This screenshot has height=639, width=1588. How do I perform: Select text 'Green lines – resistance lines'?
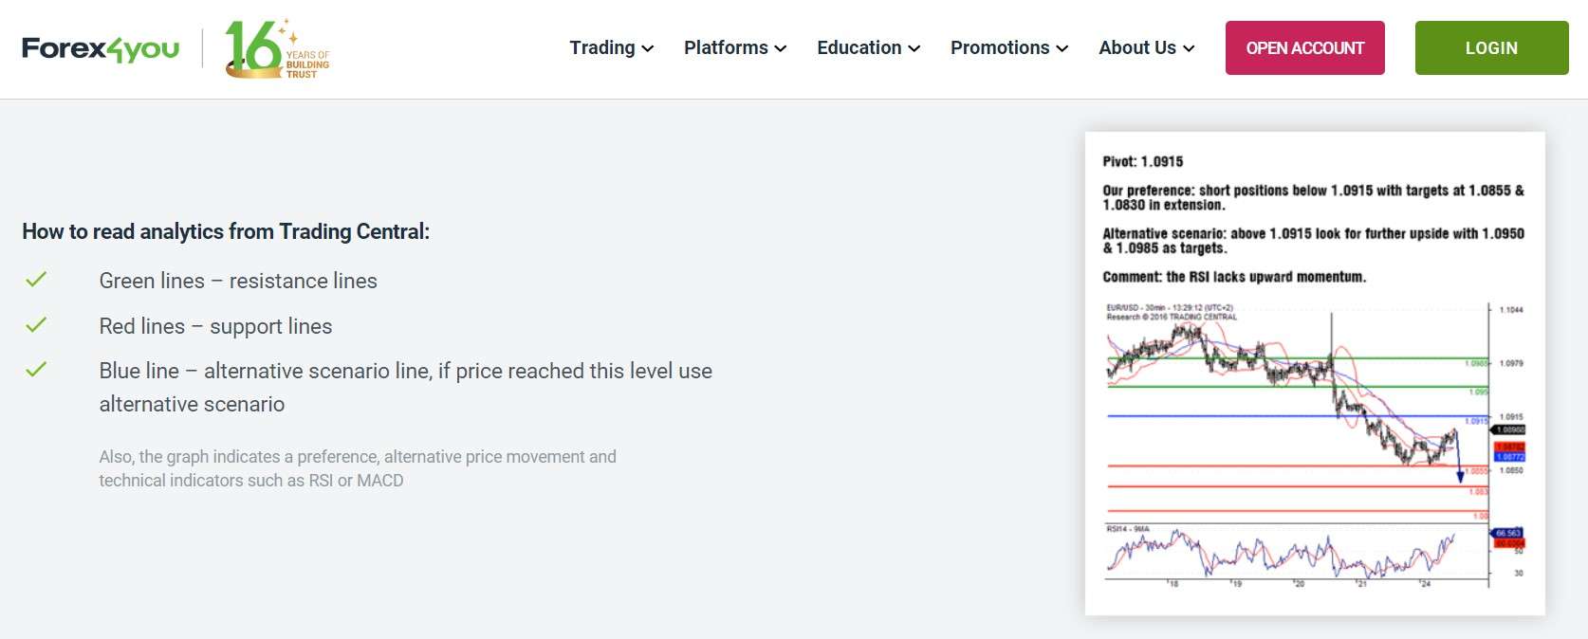(238, 281)
